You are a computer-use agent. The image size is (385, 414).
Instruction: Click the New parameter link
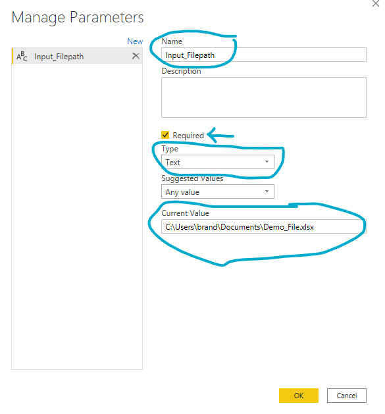click(135, 41)
